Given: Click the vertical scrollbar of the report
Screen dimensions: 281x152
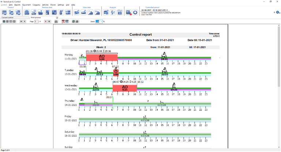Looking at the screenshot, I should tap(279, 73).
